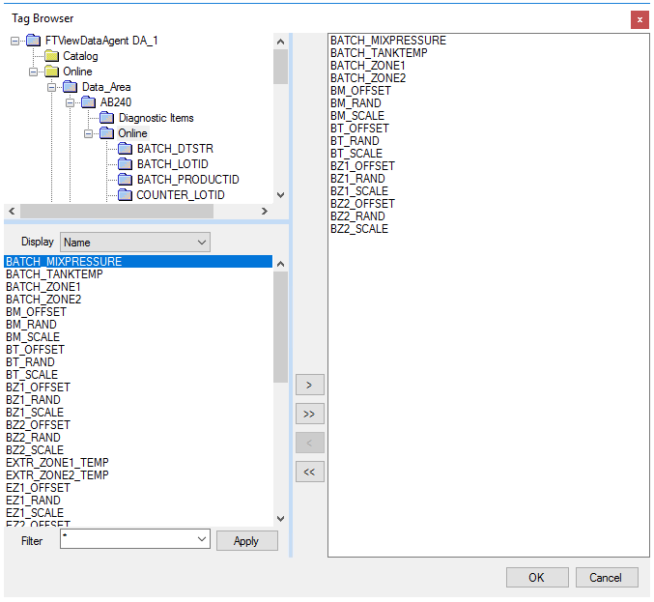Click tree pane scroll-up arrow
Image resolution: width=654 pixels, height=602 pixels.
tap(281, 42)
